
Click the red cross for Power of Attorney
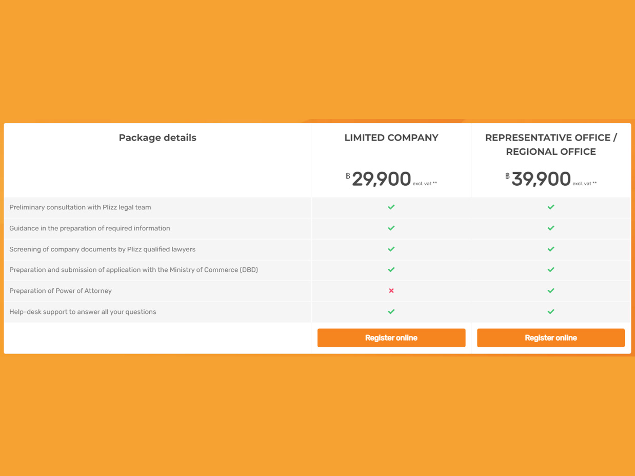coord(391,291)
